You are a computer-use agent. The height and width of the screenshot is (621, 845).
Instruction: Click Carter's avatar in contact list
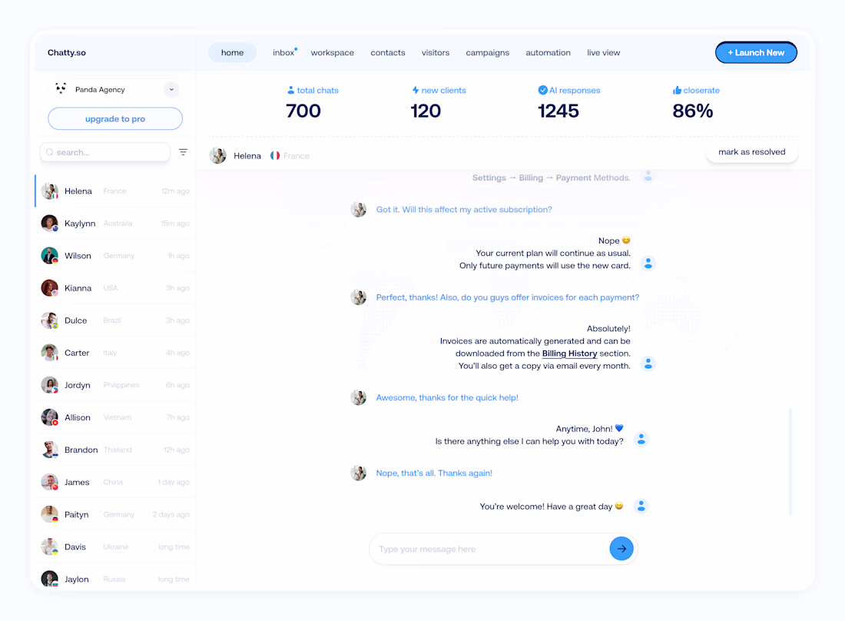[x=50, y=353]
